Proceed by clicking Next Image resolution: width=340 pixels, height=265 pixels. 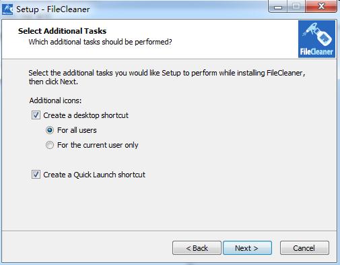point(247,248)
